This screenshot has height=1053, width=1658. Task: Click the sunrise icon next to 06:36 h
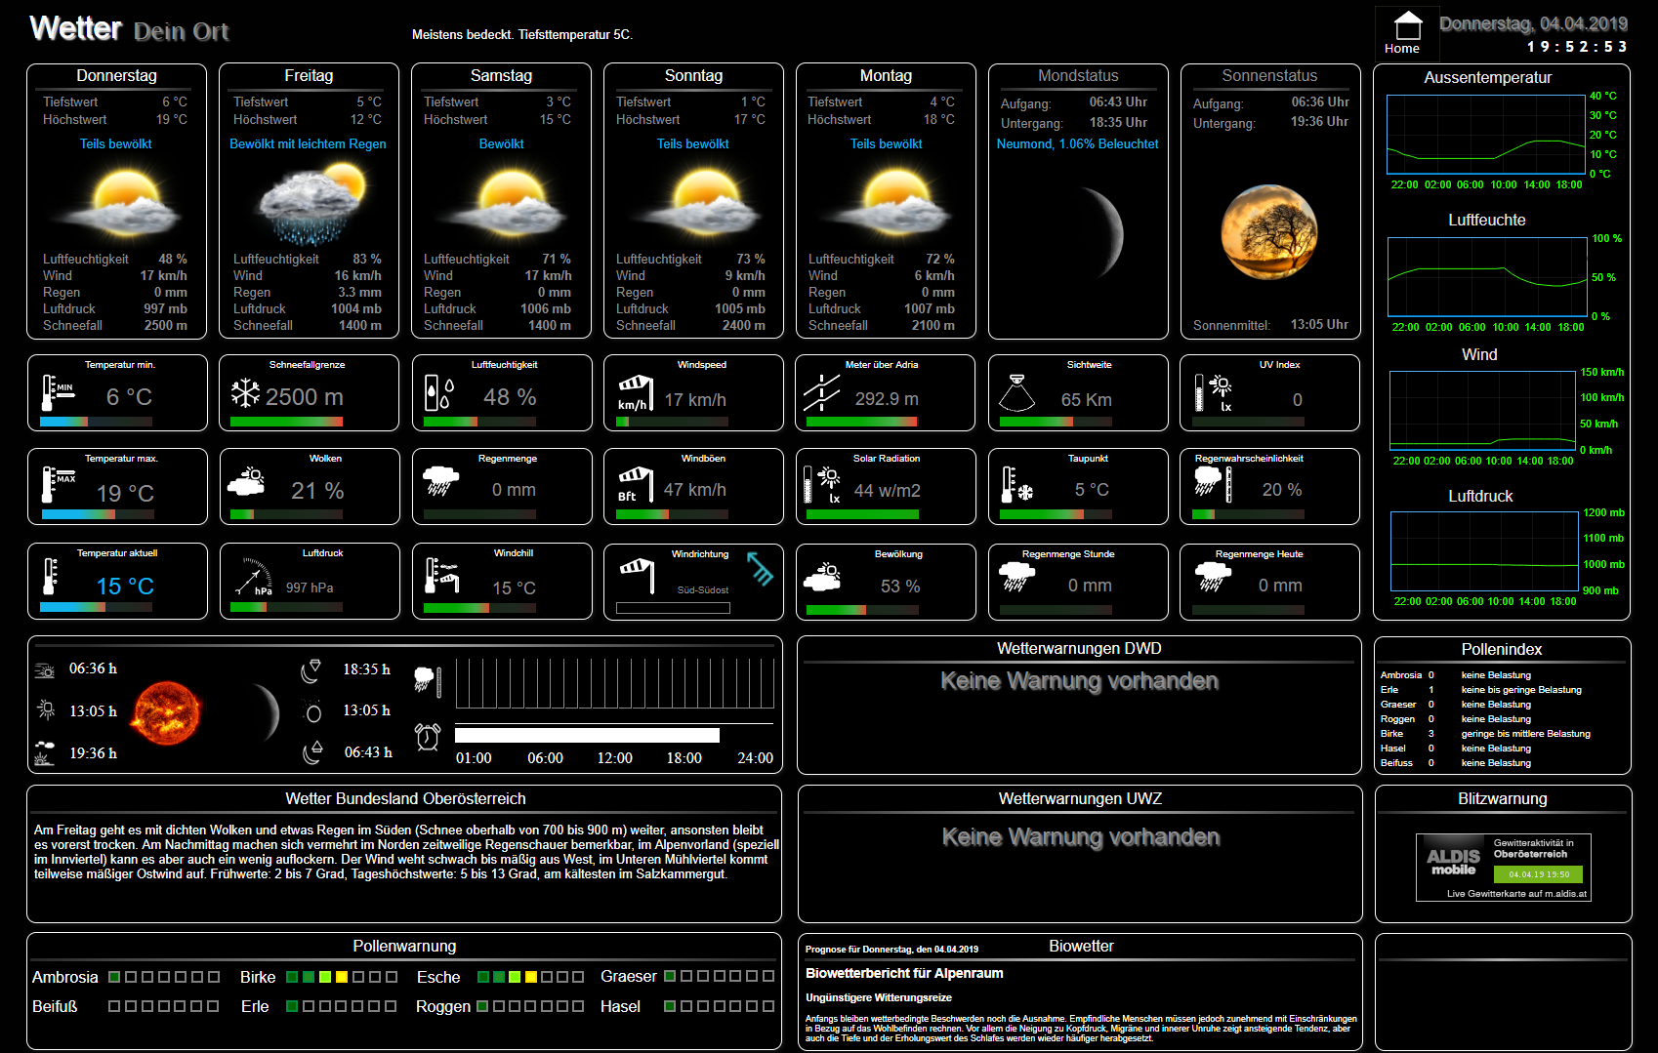45,670
